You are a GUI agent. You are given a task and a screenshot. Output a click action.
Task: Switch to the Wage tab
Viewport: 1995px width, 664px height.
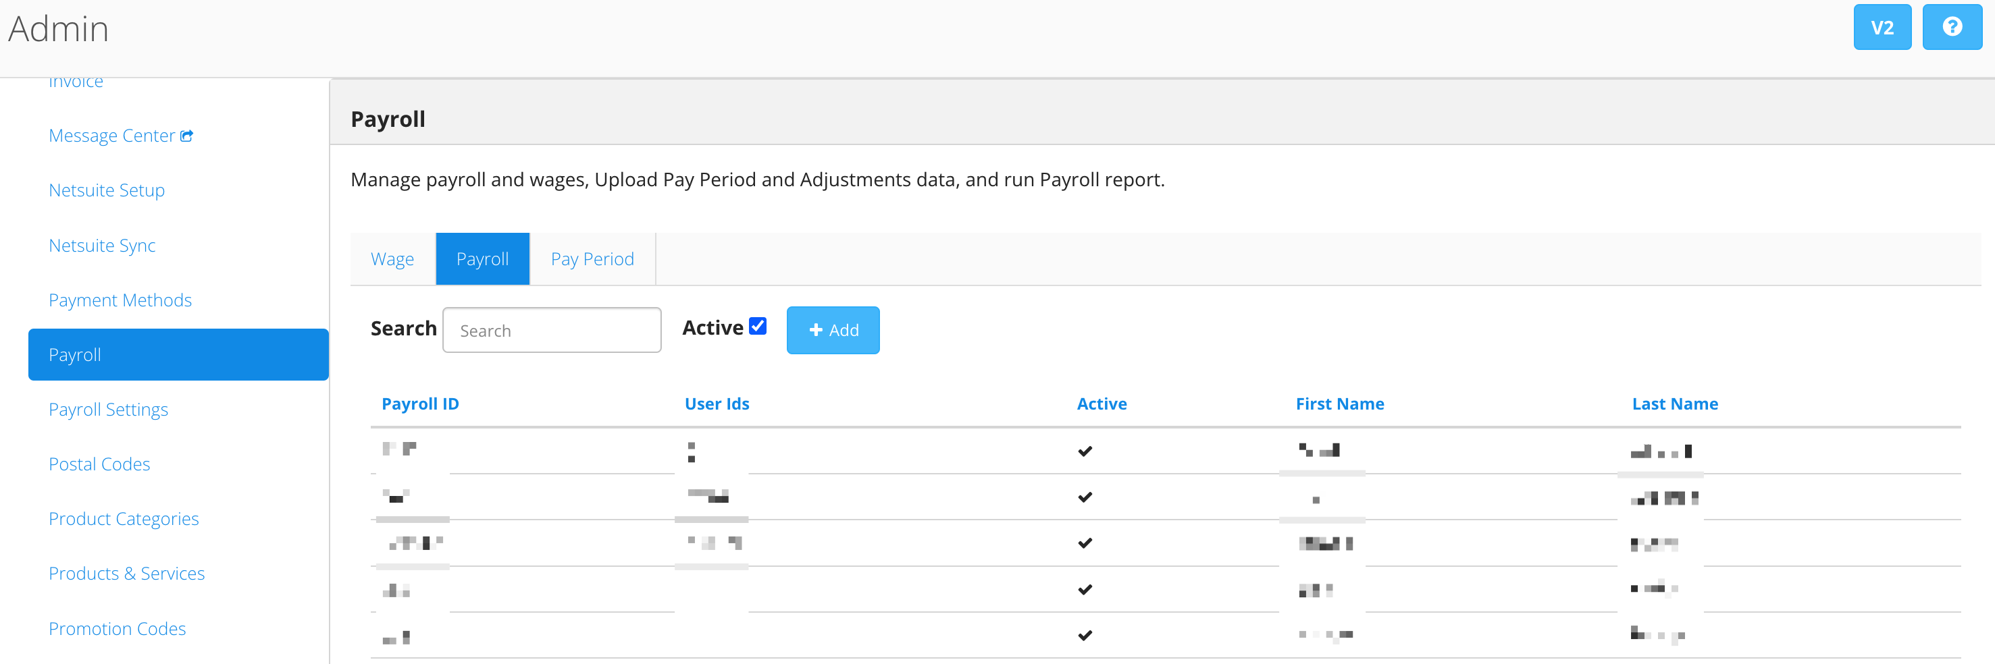392,259
